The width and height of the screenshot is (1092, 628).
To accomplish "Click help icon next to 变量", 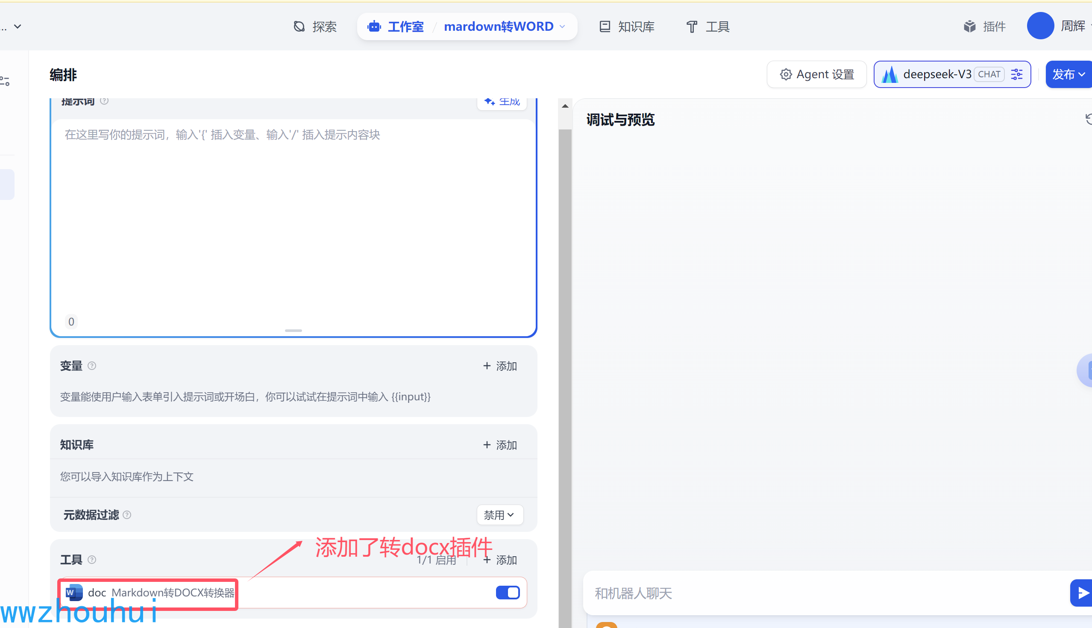I will pos(92,366).
